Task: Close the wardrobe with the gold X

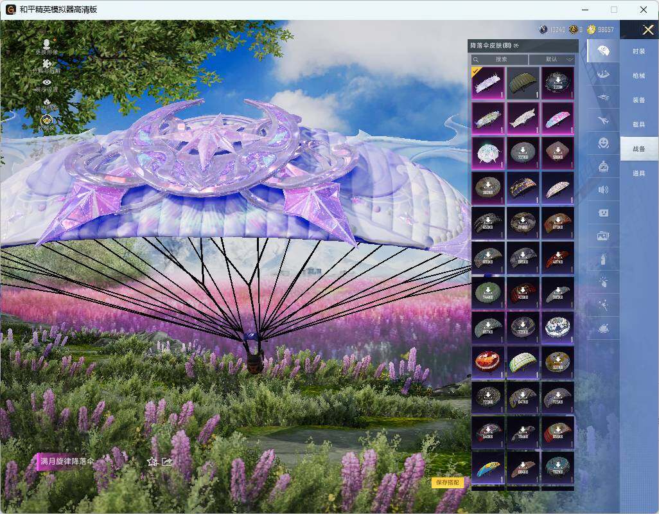Action: 648,30
